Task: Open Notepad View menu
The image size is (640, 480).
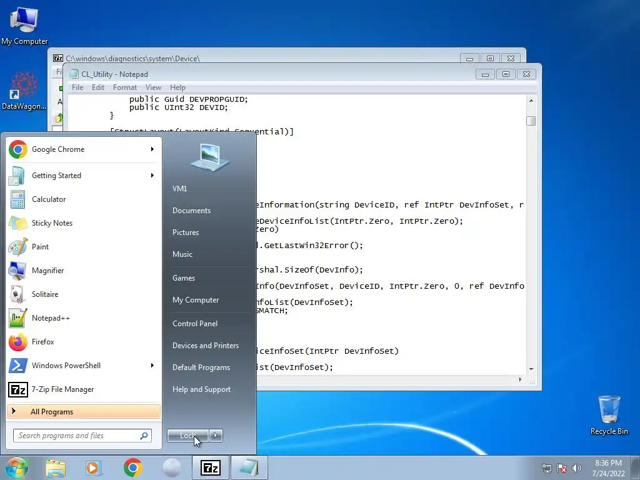Action: [x=154, y=87]
